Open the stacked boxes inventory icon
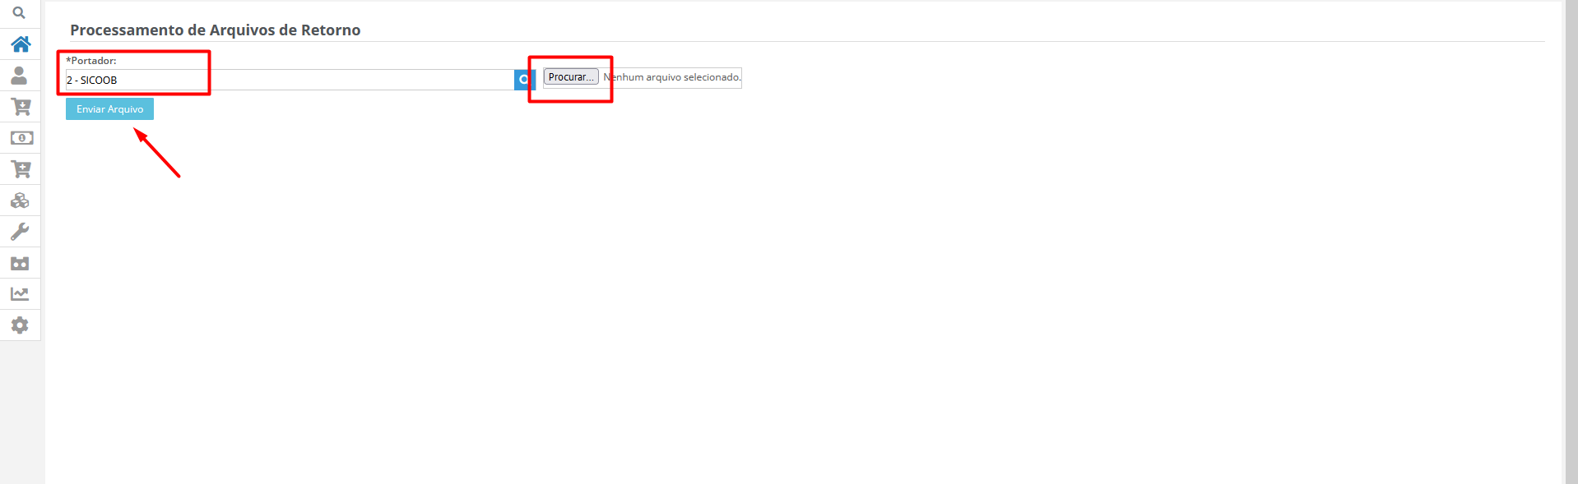Screen dimensions: 1578x484 tap(20, 201)
